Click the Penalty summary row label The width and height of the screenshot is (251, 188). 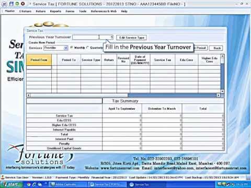tap(64, 144)
